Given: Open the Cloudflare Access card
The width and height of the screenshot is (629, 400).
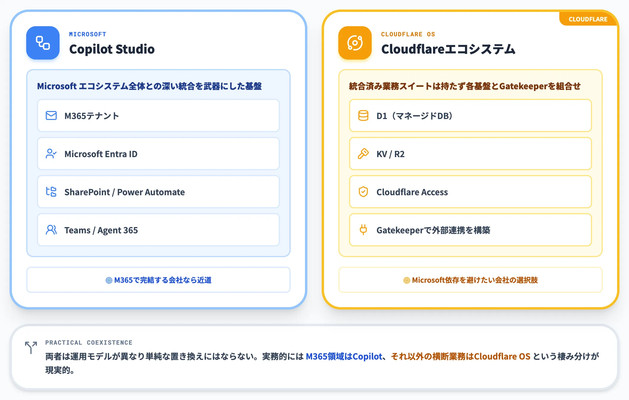Looking at the screenshot, I should pyautogui.click(x=471, y=192).
